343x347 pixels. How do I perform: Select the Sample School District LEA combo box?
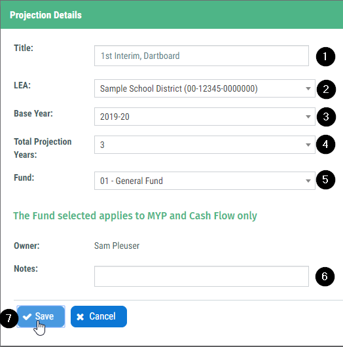pyautogui.click(x=205, y=88)
